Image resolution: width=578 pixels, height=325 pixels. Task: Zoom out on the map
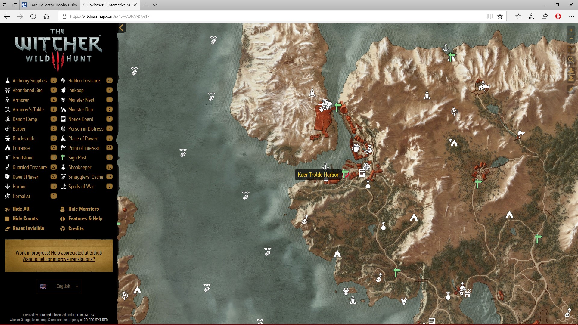pyautogui.click(x=571, y=39)
